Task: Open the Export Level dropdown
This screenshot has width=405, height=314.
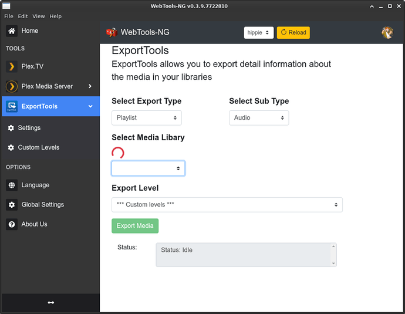Action: tap(227, 205)
